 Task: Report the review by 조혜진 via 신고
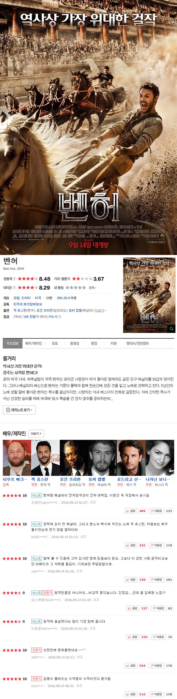93,502
